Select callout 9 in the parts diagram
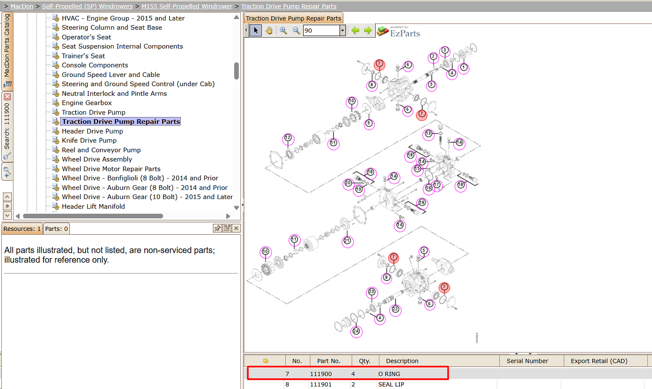This screenshot has height=389, width=652. point(369,123)
